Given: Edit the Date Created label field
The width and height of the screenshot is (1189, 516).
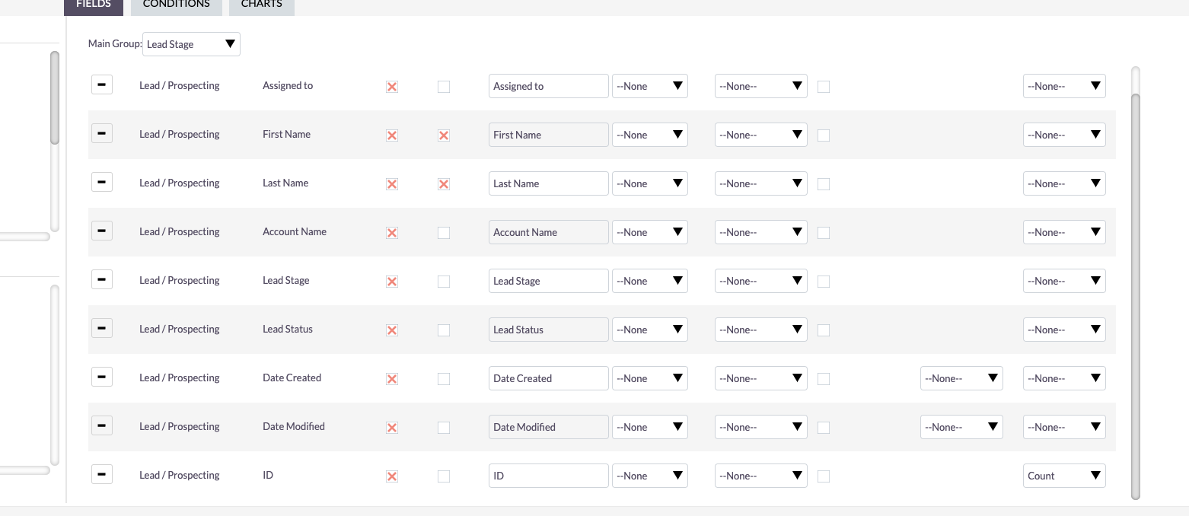Looking at the screenshot, I should pos(549,378).
